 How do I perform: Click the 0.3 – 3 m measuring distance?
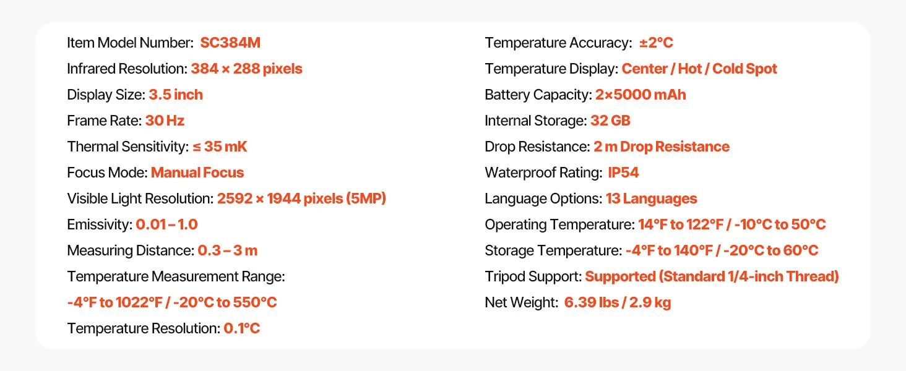[227, 250]
